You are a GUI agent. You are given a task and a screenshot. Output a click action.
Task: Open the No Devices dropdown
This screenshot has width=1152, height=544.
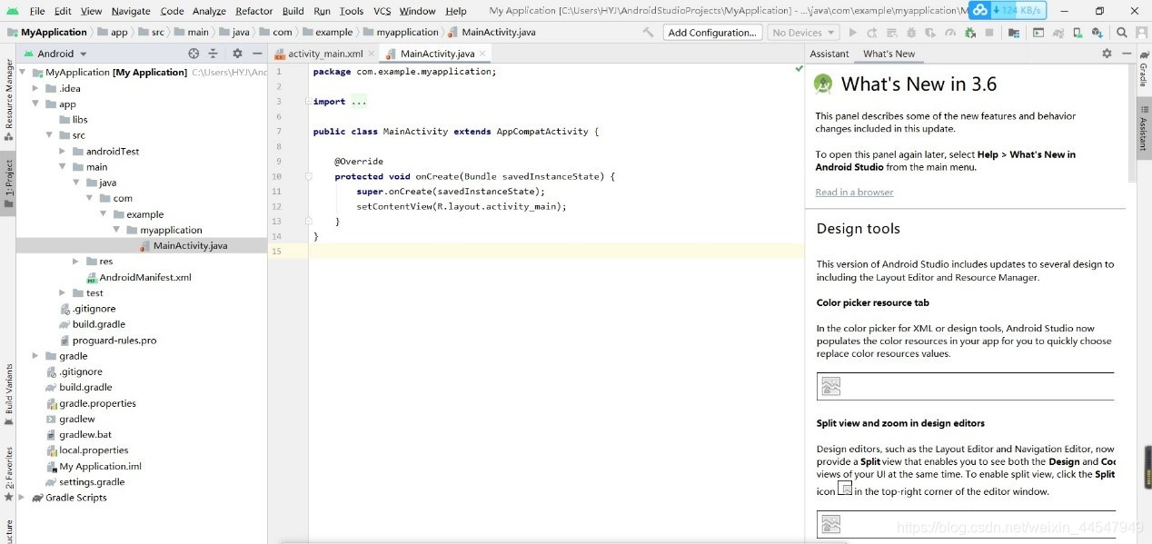tap(803, 33)
